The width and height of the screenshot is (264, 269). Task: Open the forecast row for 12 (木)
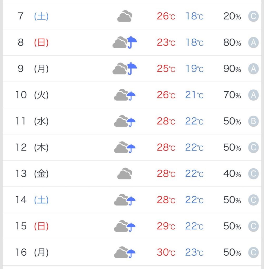[x=132, y=147]
